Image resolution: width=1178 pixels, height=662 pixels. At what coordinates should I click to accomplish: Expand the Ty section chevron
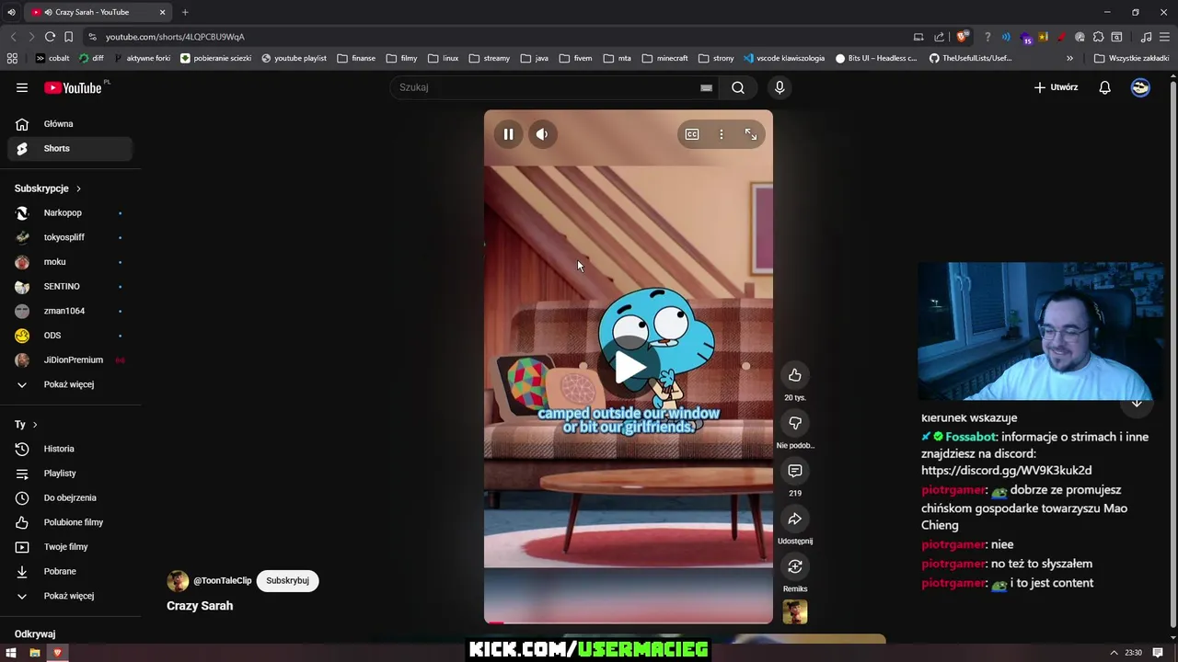click(35, 425)
